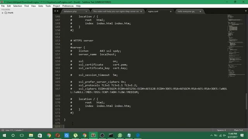Screen dimensions: 248x139
Task: Open the Edit menu
Action: coord(9,6)
